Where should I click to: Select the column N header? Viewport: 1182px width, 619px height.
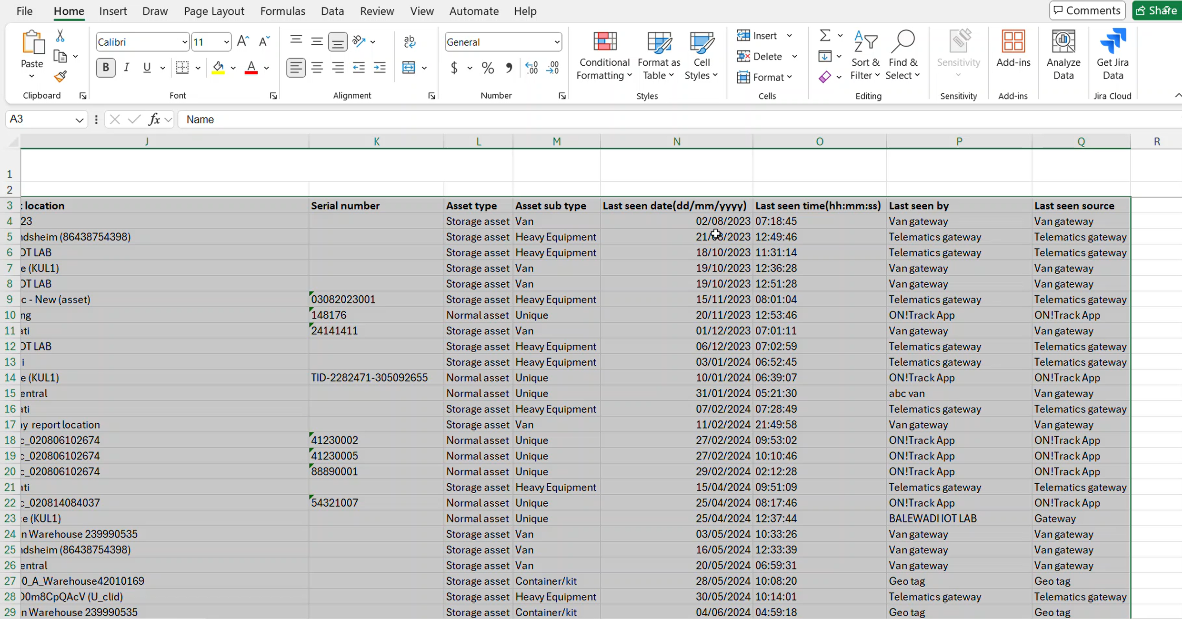point(676,141)
